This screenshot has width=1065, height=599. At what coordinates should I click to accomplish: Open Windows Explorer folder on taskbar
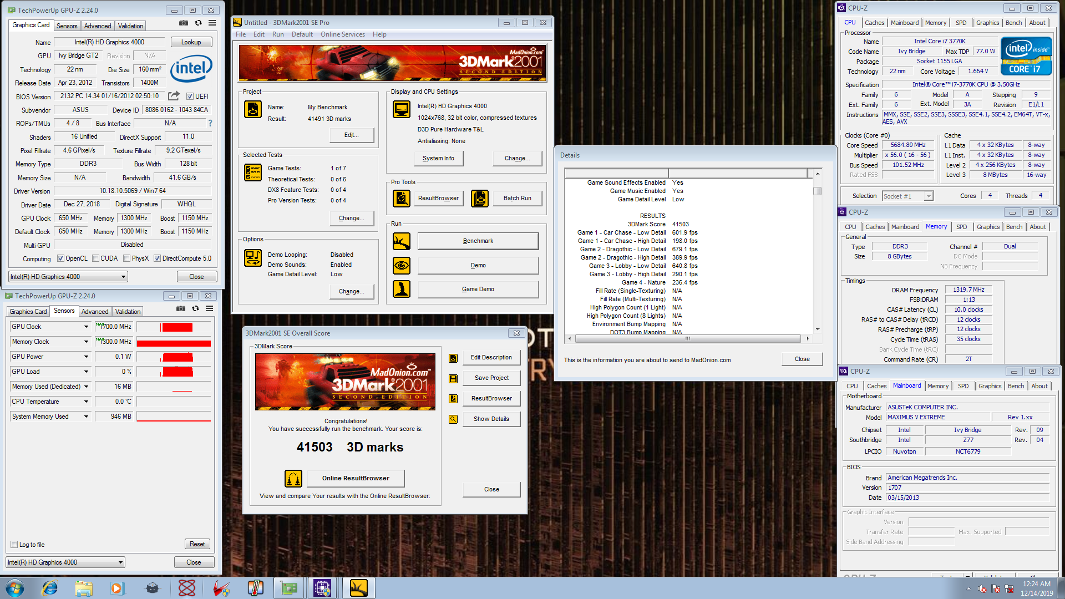click(84, 588)
